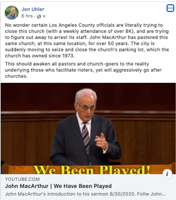
Task: Click the last word churches in post
Action: point(16,76)
